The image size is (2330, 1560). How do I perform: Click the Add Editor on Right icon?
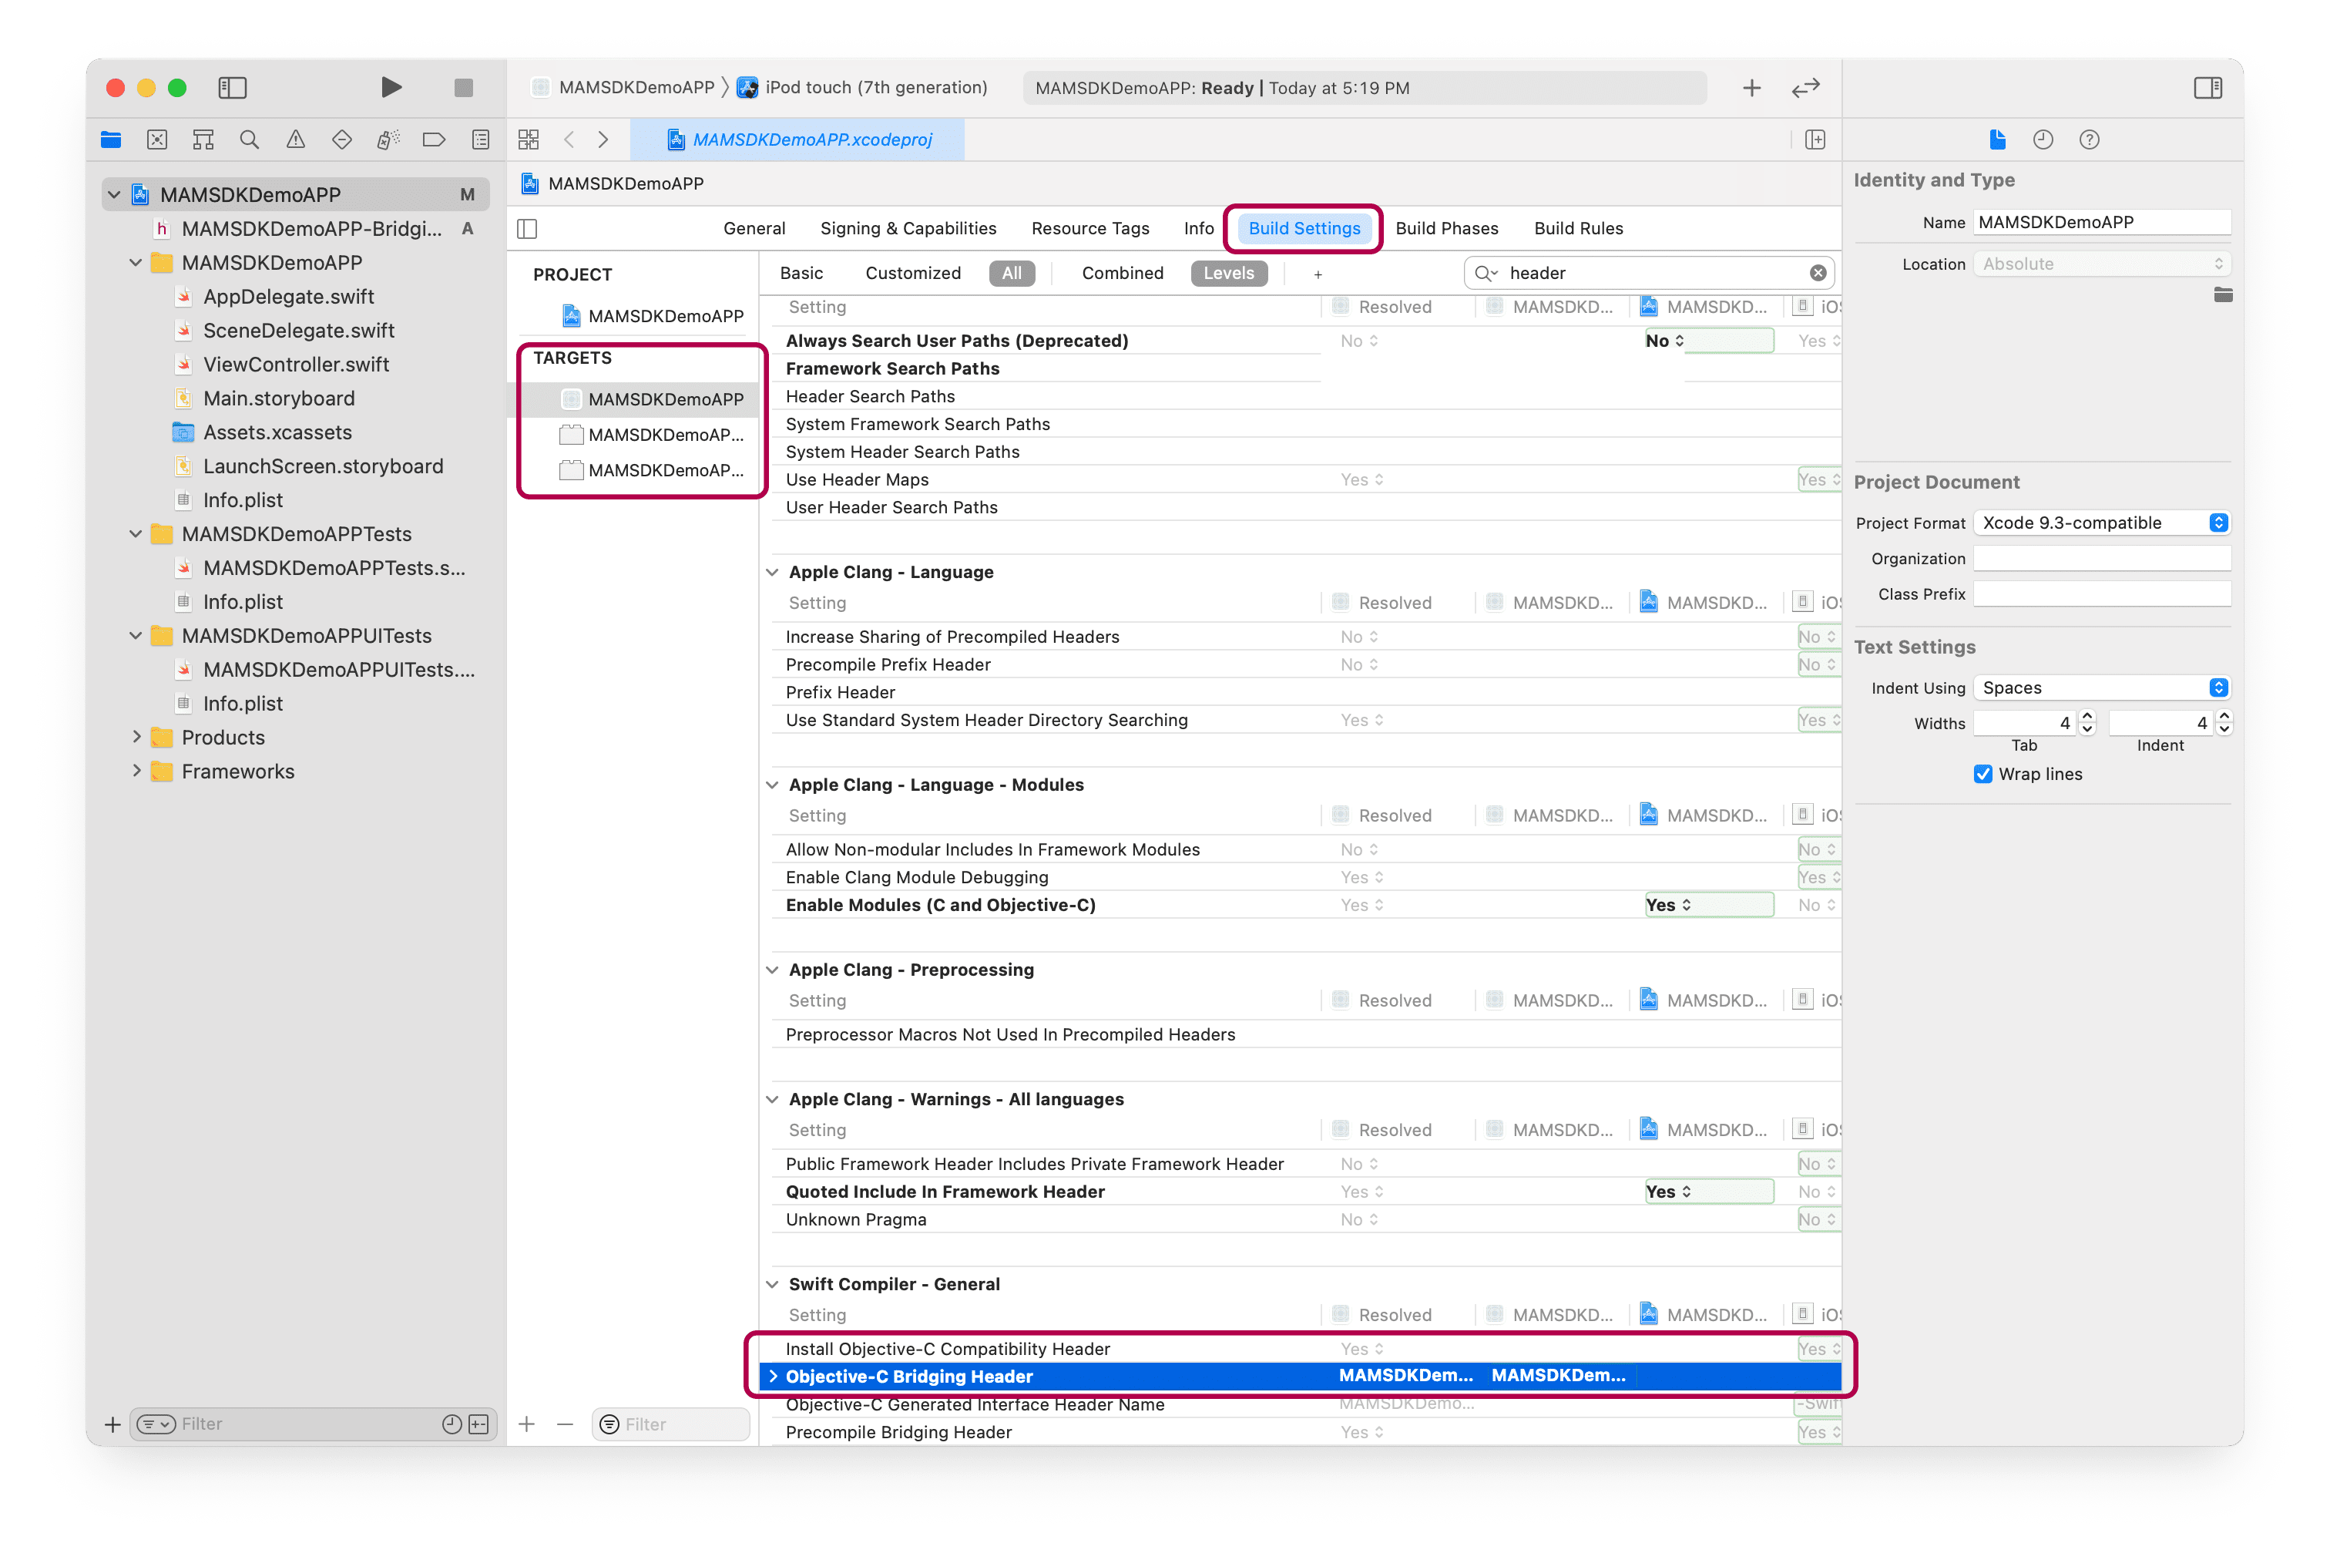click(1815, 140)
